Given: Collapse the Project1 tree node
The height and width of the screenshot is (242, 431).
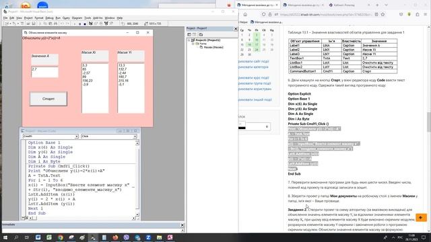Looking at the screenshot, I should pyautogui.click(x=189, y=40).
